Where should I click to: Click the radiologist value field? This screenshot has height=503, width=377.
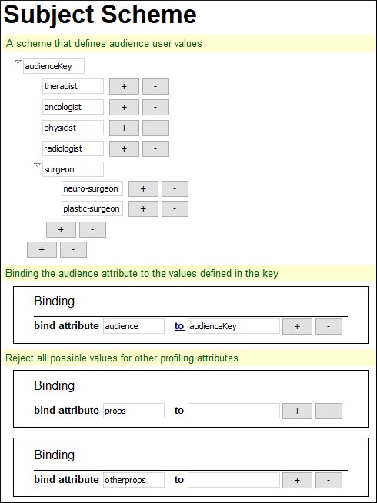pos(73,148)
